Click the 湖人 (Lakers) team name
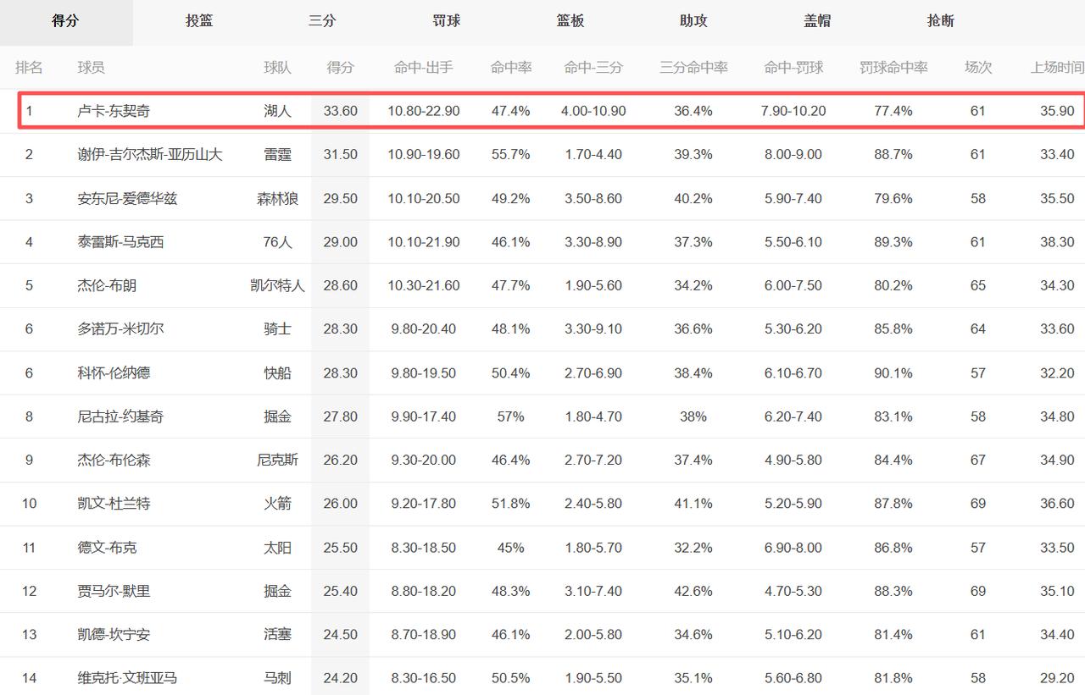1085x695 pixels. 278,111
